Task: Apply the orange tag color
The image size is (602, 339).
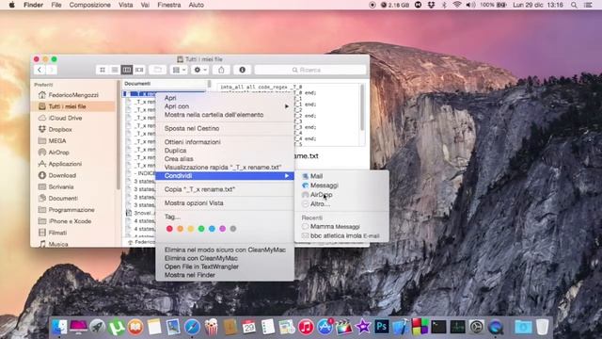Action: (180, 229)
